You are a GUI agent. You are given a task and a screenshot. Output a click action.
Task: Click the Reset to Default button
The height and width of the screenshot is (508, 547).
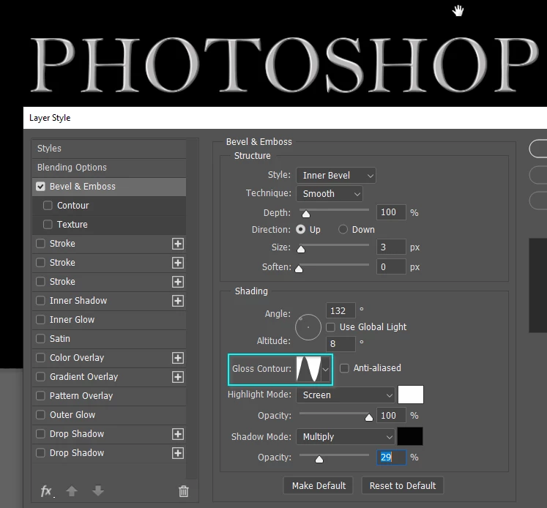tap(403, 486)
